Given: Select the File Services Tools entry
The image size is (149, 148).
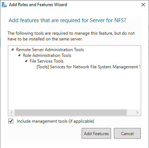Looking at the screenshot, I should [x=47, y=61].
